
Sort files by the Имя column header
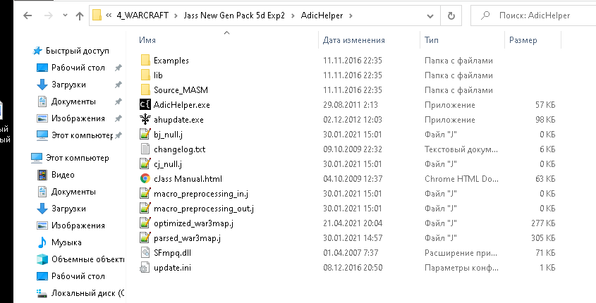pos(148,41)
